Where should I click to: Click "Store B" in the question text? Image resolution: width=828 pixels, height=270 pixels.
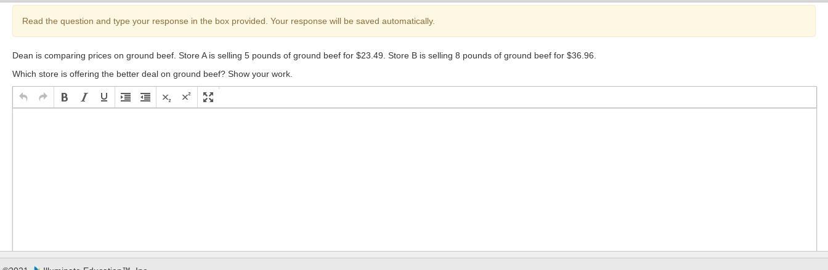click(402, 55)
